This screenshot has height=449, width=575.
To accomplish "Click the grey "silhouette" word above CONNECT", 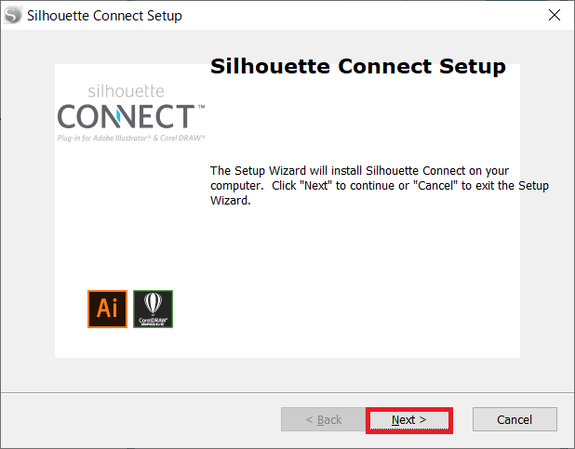I will pyautogui.click(x=127, y=91).
